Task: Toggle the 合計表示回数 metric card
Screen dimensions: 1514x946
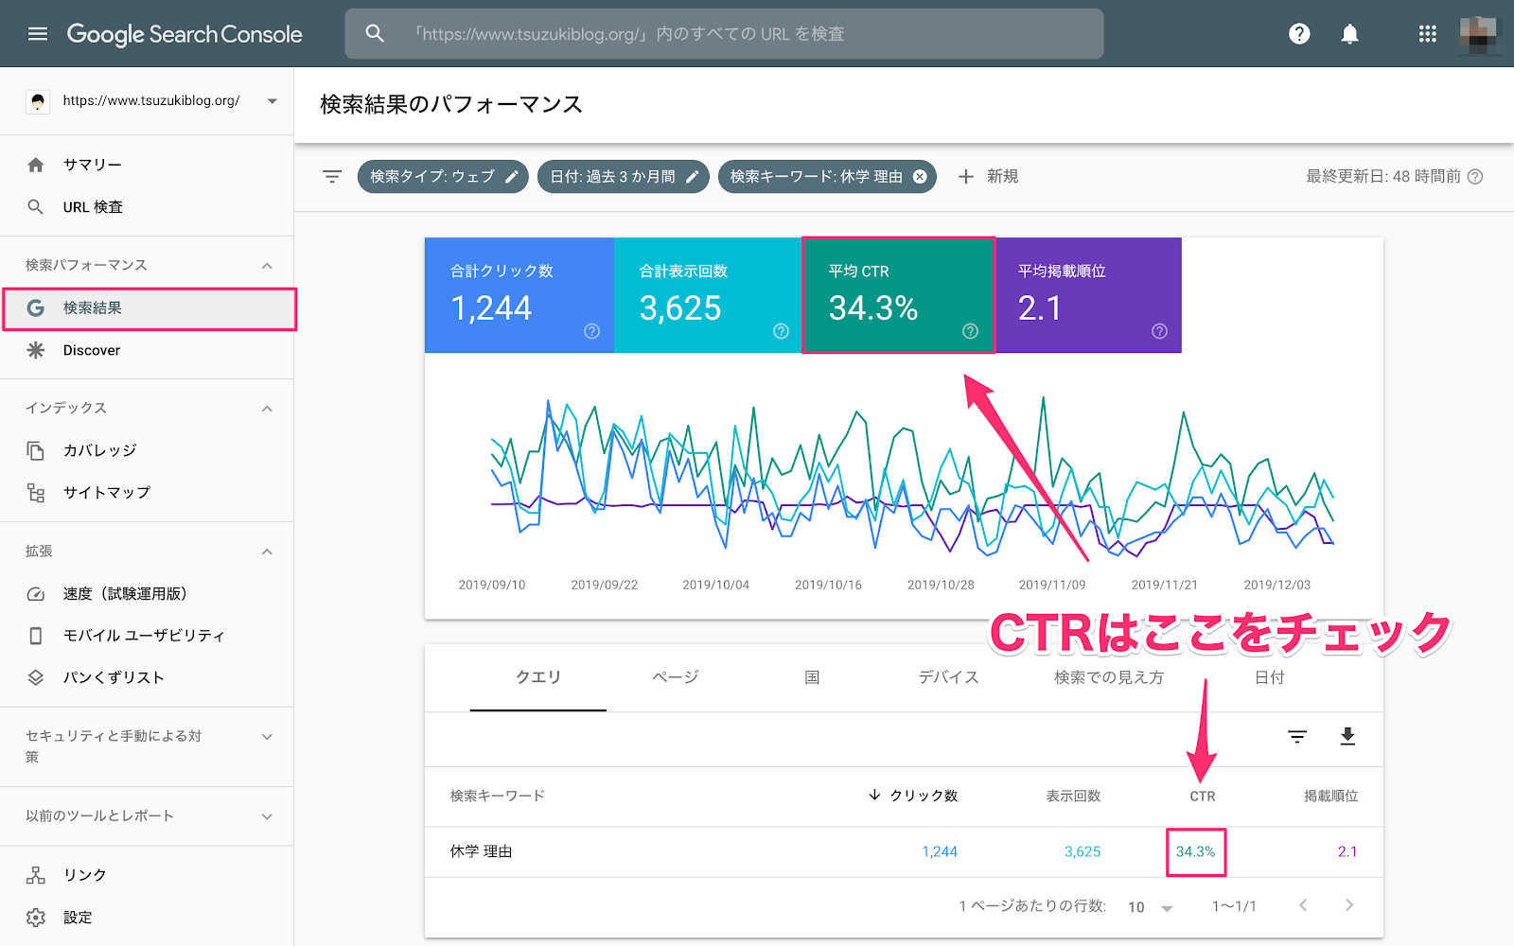Action: pos(709,295)
